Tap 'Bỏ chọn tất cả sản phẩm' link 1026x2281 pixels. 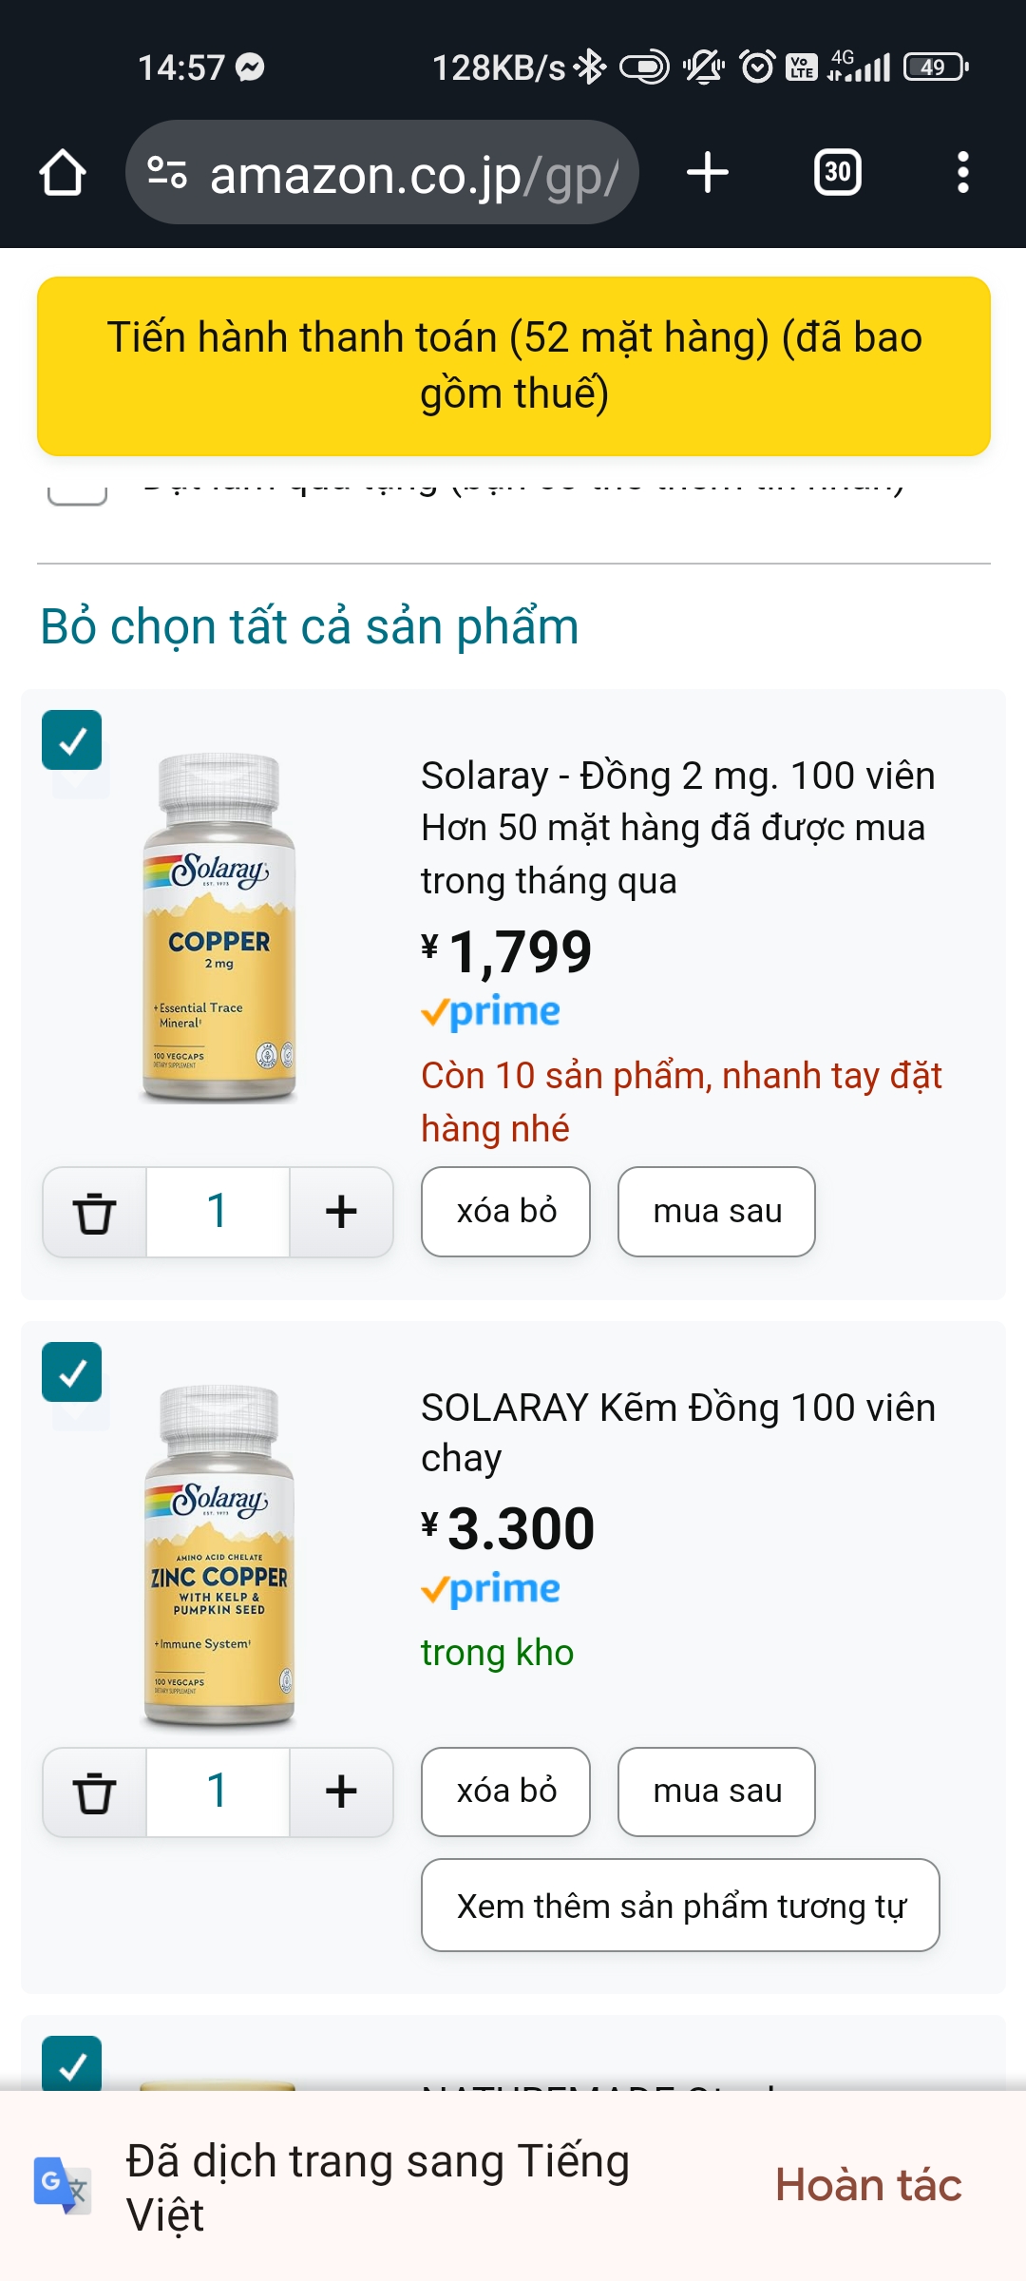310,627
